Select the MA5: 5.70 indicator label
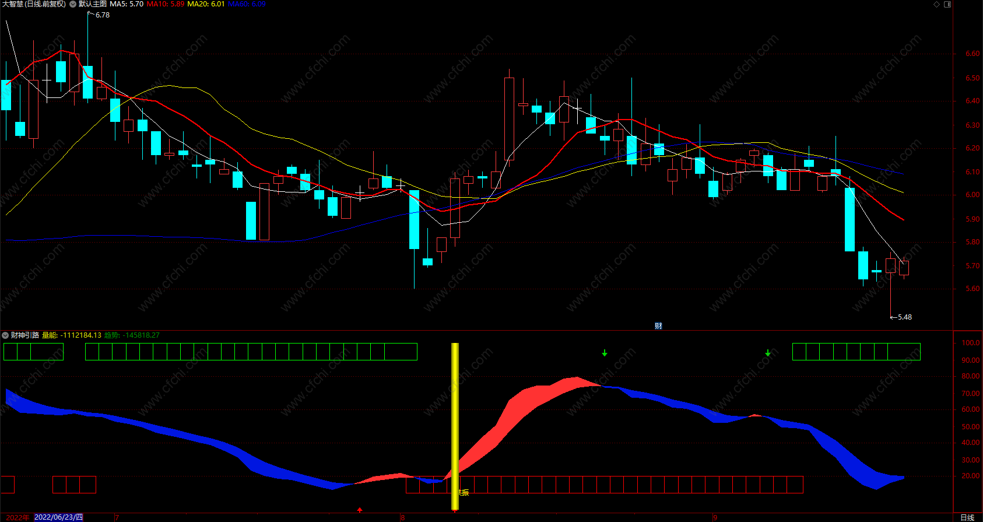This screenshot has width=983, height=522. pyautogui.click(x=127, y=4)
